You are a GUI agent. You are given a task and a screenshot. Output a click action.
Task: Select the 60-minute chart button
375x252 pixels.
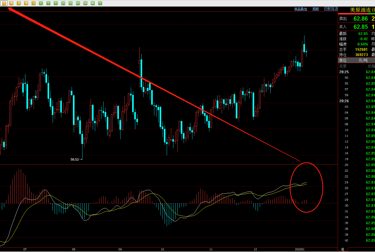78,3
